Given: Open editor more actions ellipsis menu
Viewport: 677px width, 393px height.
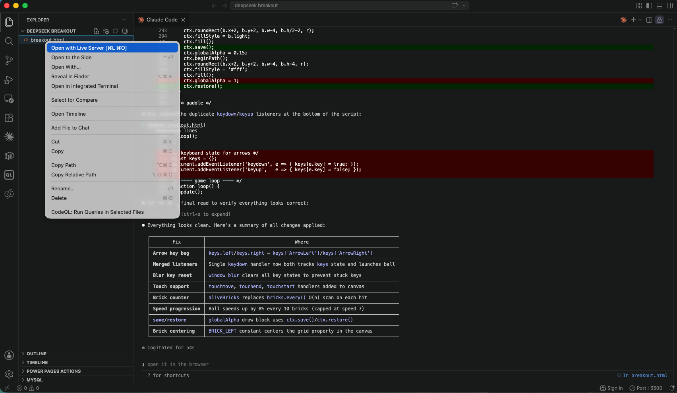Looking at the screenshot, I should click(x=670, y=20).
